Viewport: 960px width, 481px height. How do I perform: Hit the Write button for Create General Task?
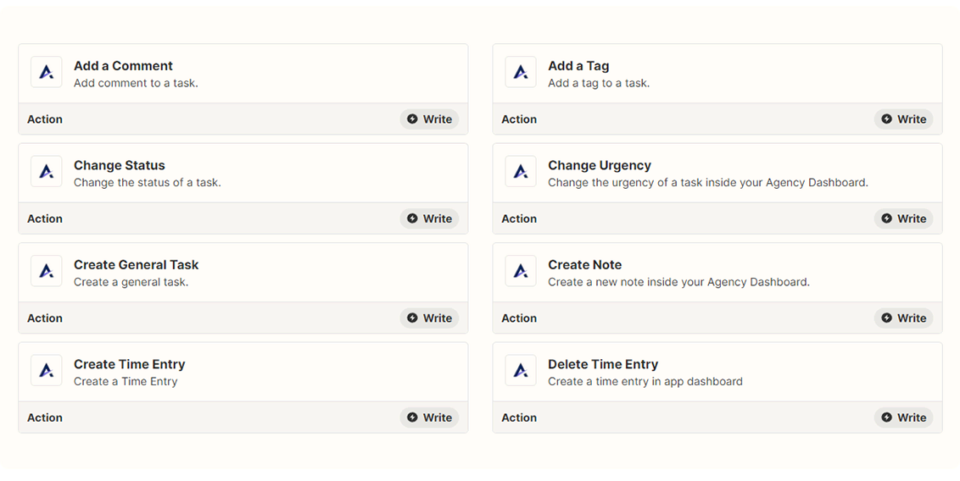point(429,318)
